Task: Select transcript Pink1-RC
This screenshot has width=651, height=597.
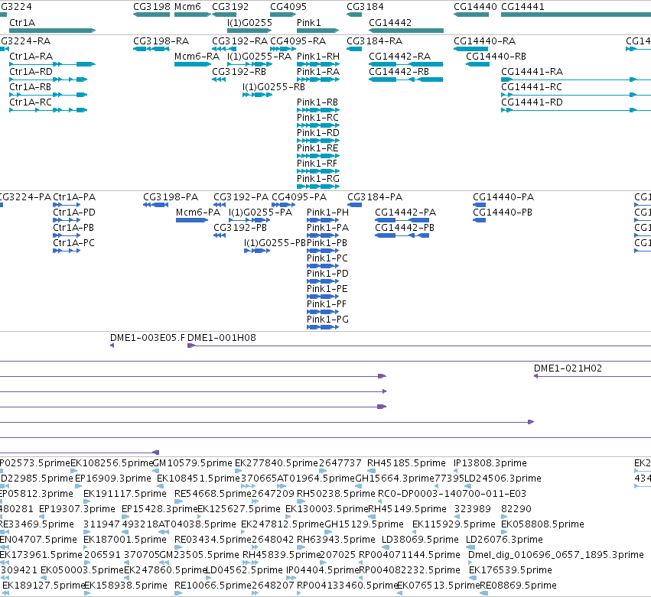Action: [x=318, y=125]
